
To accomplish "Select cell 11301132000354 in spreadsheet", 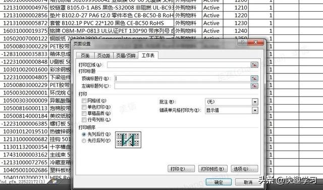I will [24, 147].
